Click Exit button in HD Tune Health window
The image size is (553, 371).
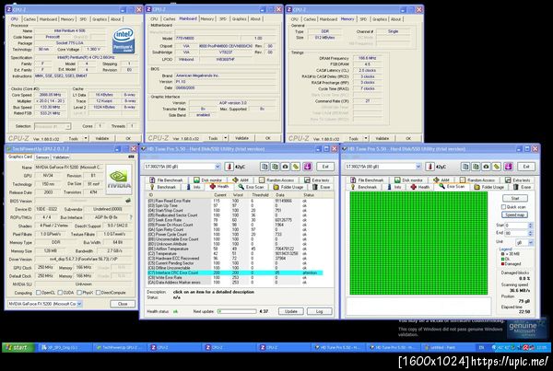[x=325, y=167]
